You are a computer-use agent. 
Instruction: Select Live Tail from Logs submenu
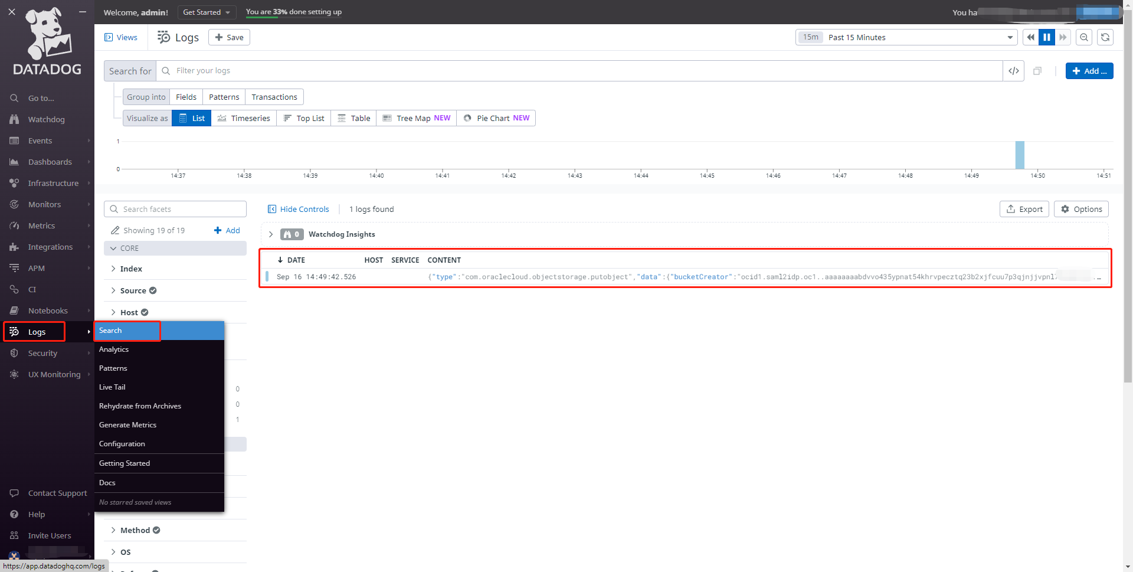click(112, 387)
